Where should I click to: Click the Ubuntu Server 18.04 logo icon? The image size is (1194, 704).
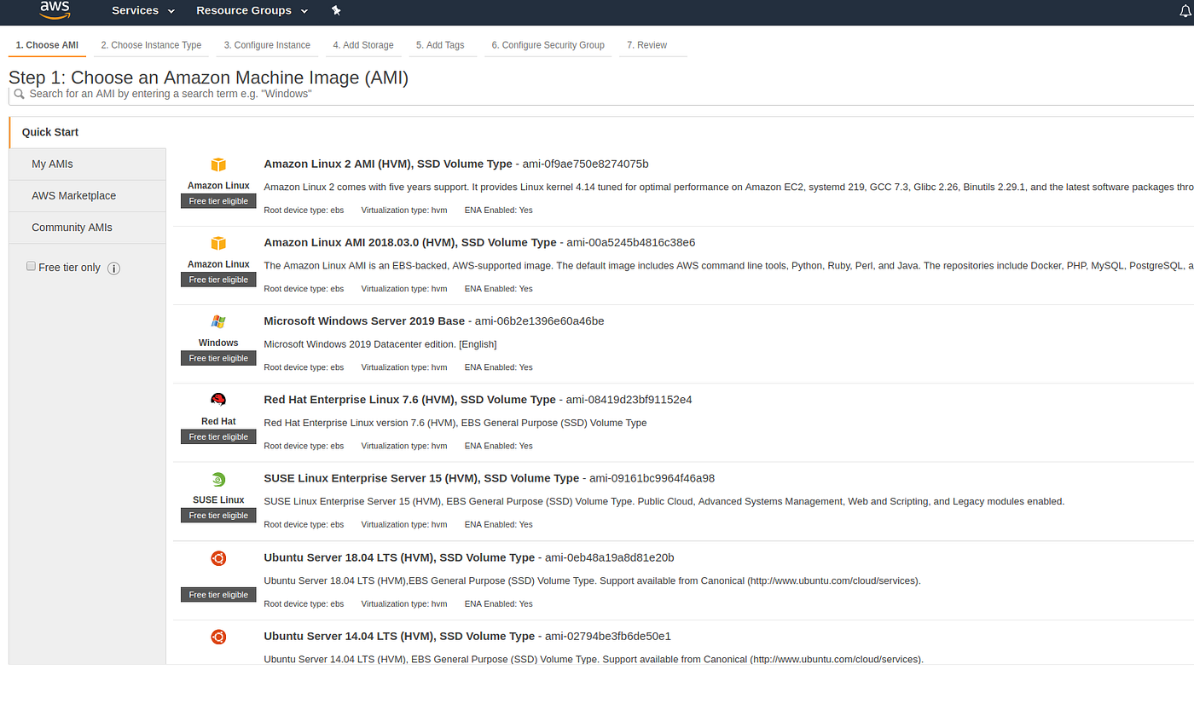(x=218, y=558)
